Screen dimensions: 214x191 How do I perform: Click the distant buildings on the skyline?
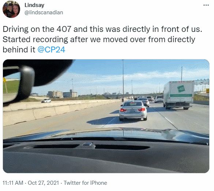tap(63, 94)
